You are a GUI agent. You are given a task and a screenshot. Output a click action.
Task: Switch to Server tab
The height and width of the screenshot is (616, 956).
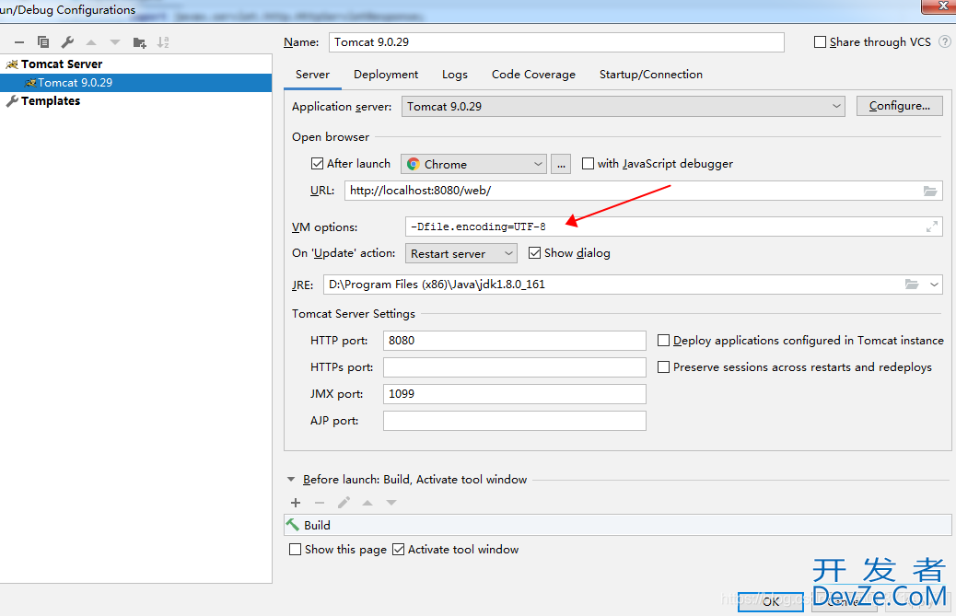[313, 75]
